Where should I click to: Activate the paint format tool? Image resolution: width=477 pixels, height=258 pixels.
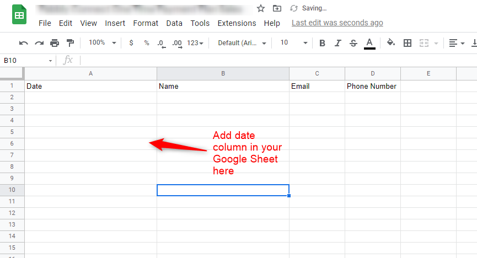click(70, 43)
